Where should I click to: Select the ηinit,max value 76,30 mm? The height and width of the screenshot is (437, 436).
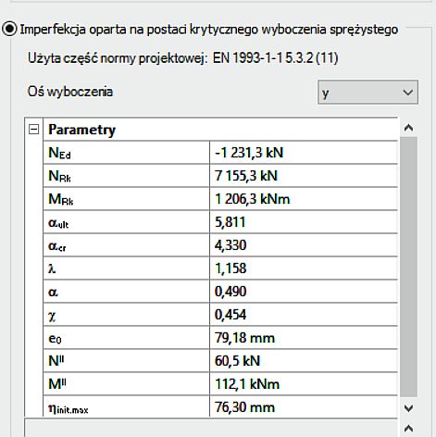click(304, 406)
